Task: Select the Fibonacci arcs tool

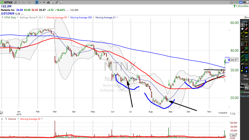Action: coord(243,36)
